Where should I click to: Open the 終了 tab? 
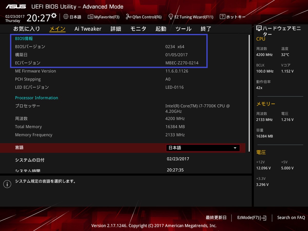(206, 29)
